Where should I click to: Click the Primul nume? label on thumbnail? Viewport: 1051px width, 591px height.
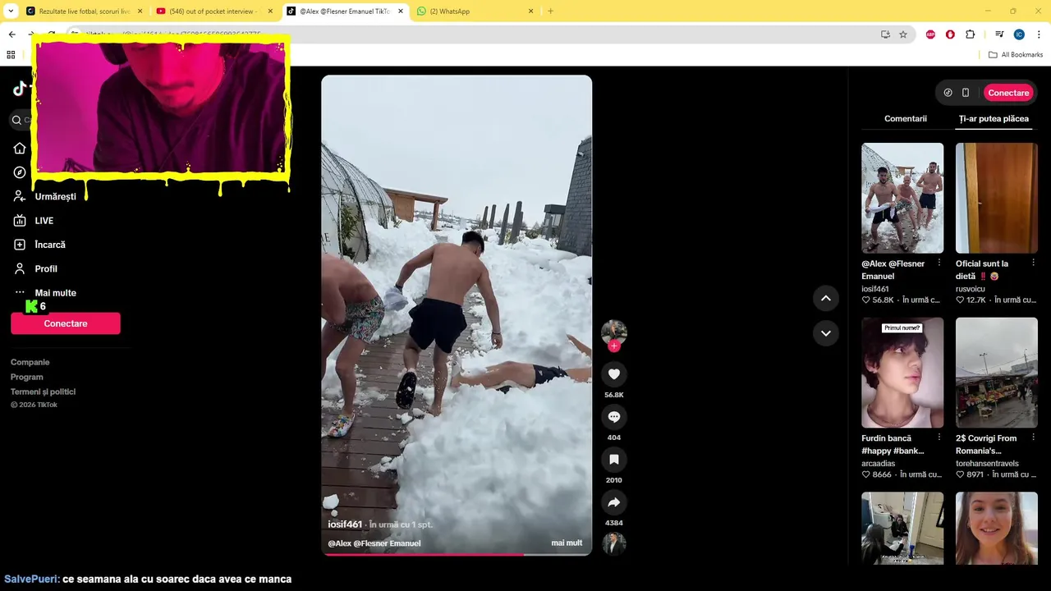click(902, 328)
